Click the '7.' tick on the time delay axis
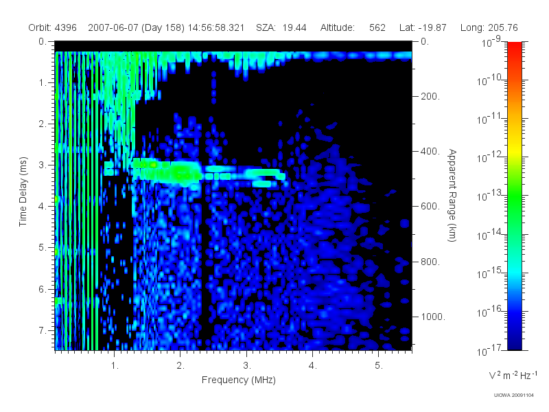 (x=43, y=330)
